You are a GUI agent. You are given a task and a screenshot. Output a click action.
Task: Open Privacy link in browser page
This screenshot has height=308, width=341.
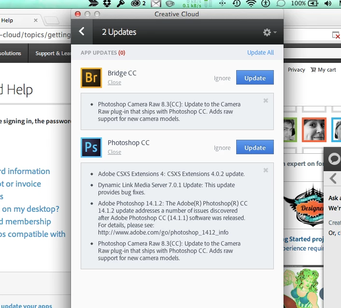click(297, 70)
